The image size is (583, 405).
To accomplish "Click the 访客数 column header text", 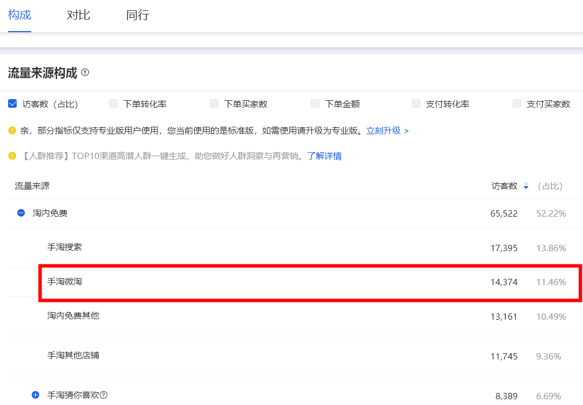I will pyautogui.click(x=505, y=186).
